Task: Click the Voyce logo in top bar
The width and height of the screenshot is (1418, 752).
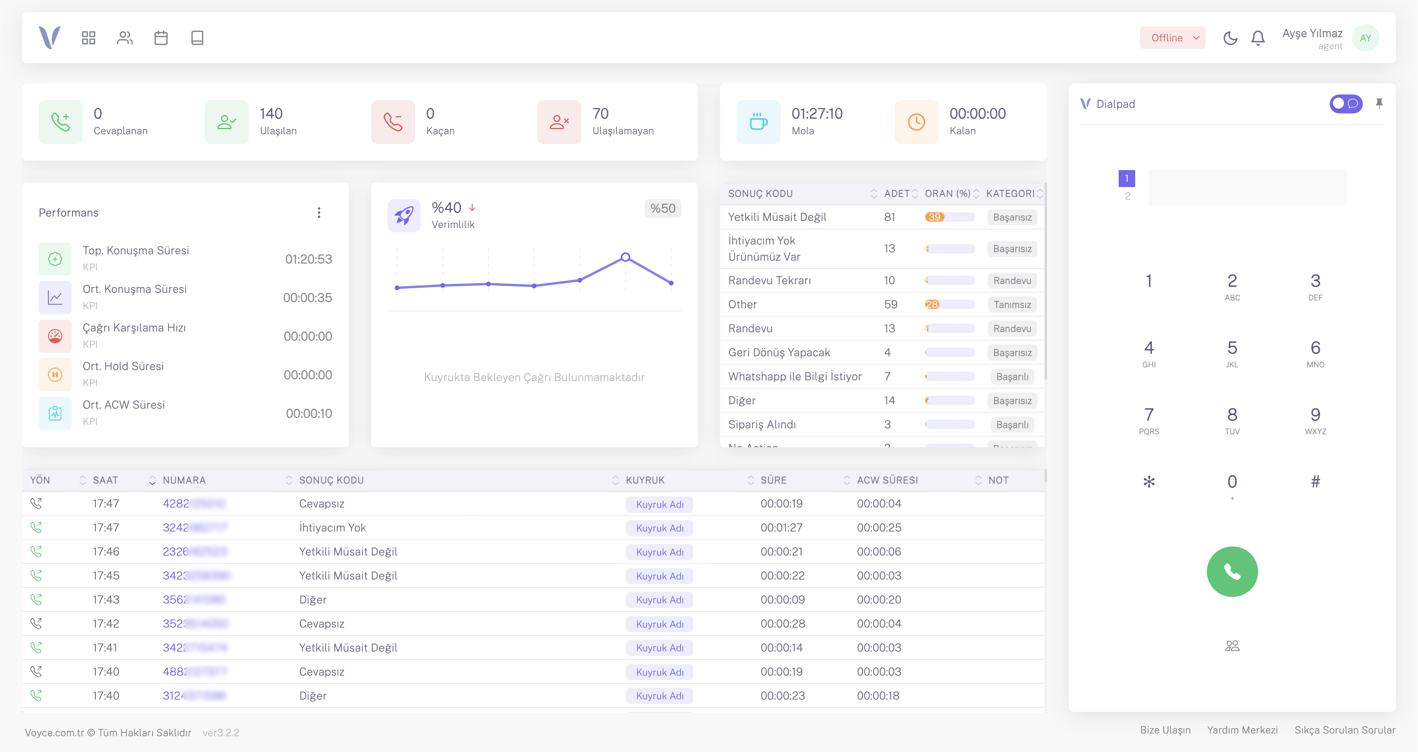Action: point(50,37)
